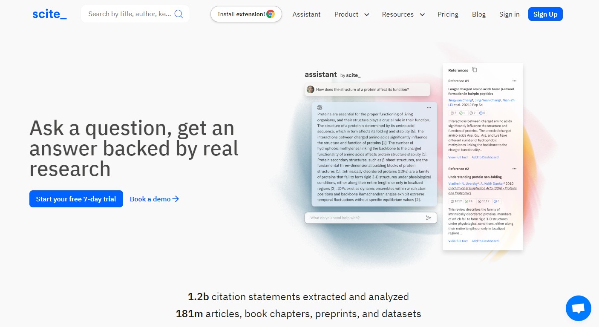Open author link A. Keith Dunker
This screenshot has width=599, height=327.
tap(492, 183)
